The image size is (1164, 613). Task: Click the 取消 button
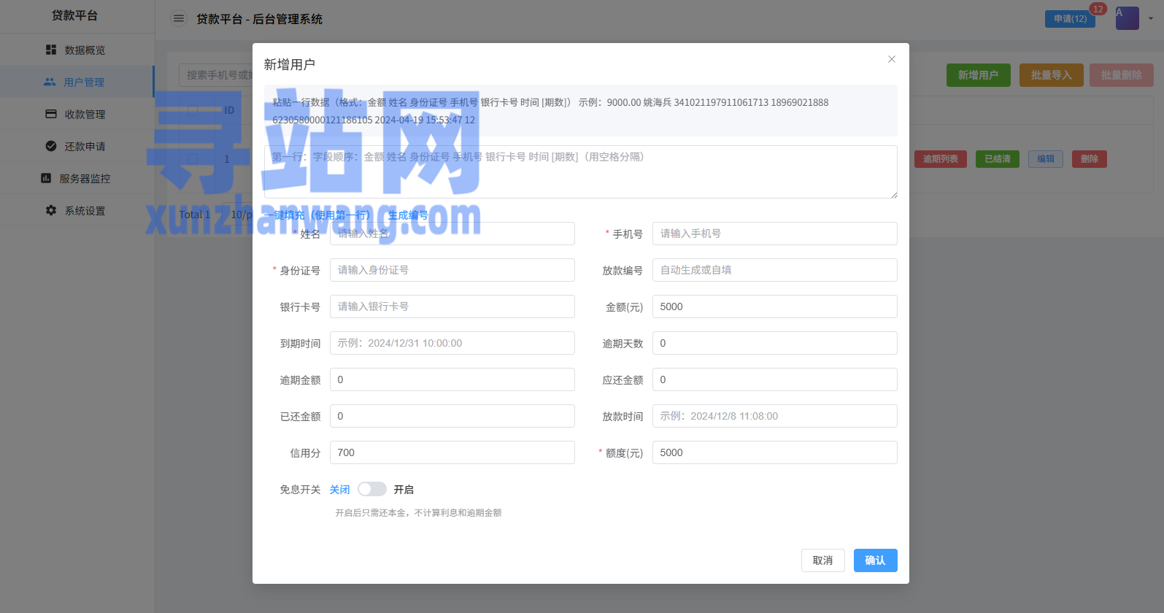823,560
